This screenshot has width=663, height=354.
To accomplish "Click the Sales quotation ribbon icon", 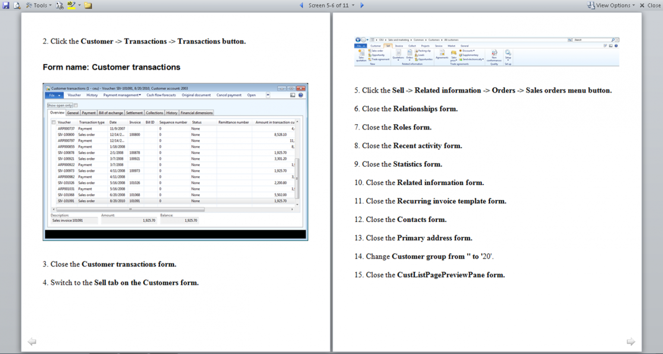I will coord(361,54).
